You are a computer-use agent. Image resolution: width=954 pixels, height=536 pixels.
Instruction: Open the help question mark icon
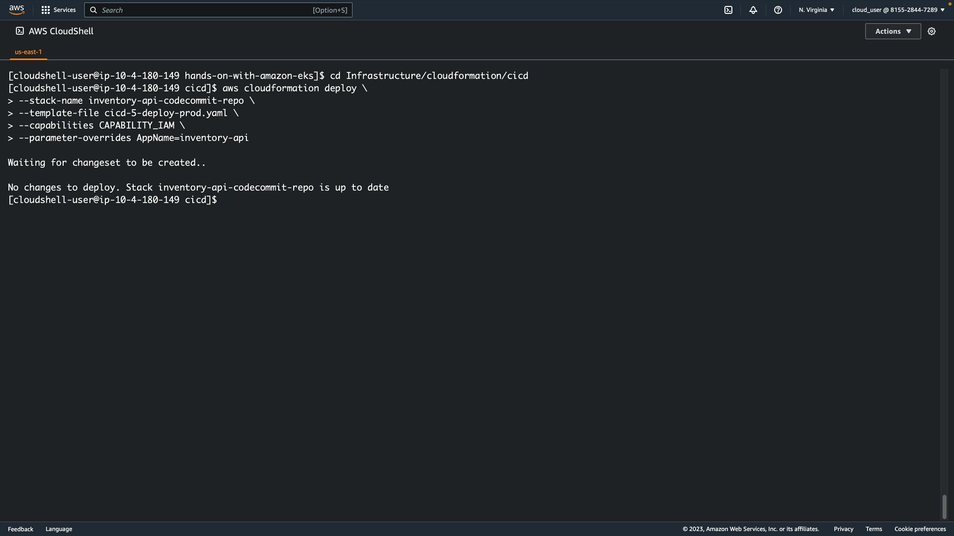[x=778, y=10]
